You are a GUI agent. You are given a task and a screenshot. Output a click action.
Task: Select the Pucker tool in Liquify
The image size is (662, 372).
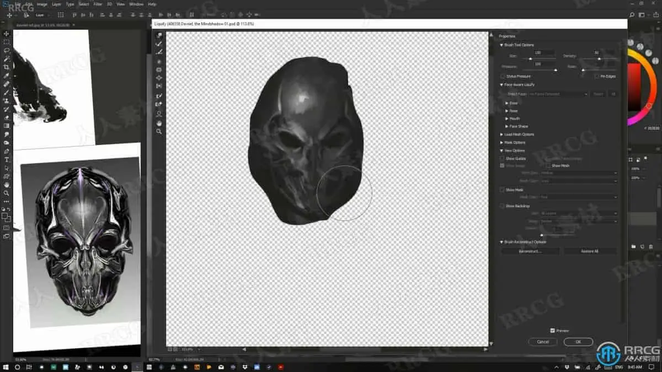pyautogui.click(x=159, y=70)
